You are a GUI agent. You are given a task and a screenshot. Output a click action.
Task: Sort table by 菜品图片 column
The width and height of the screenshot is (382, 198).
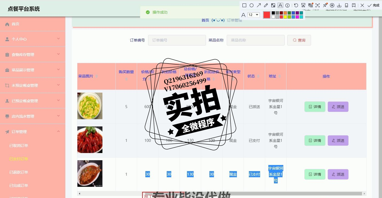click(97, 76)
